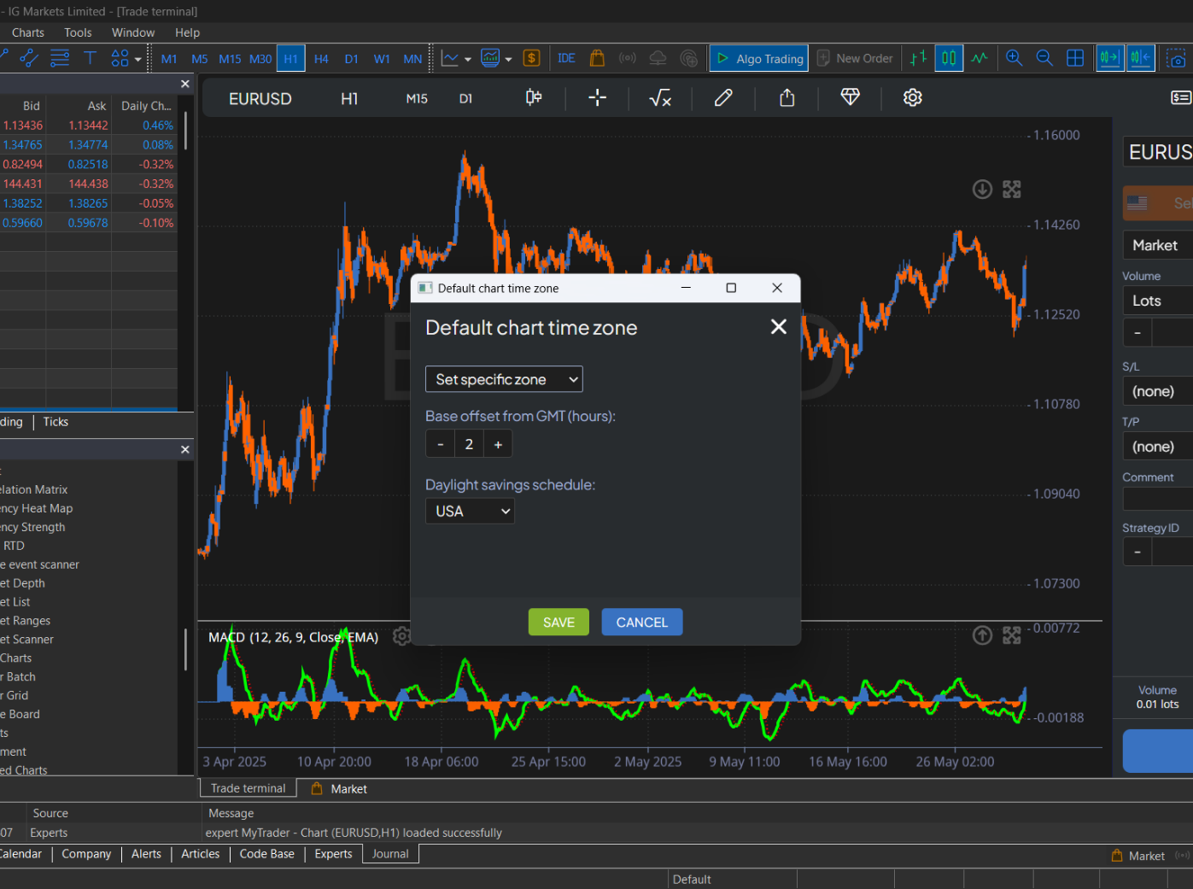The image size is (1193, 889).
Task: Open the Market order type dropdown
Action: (x=1156, y=245)
